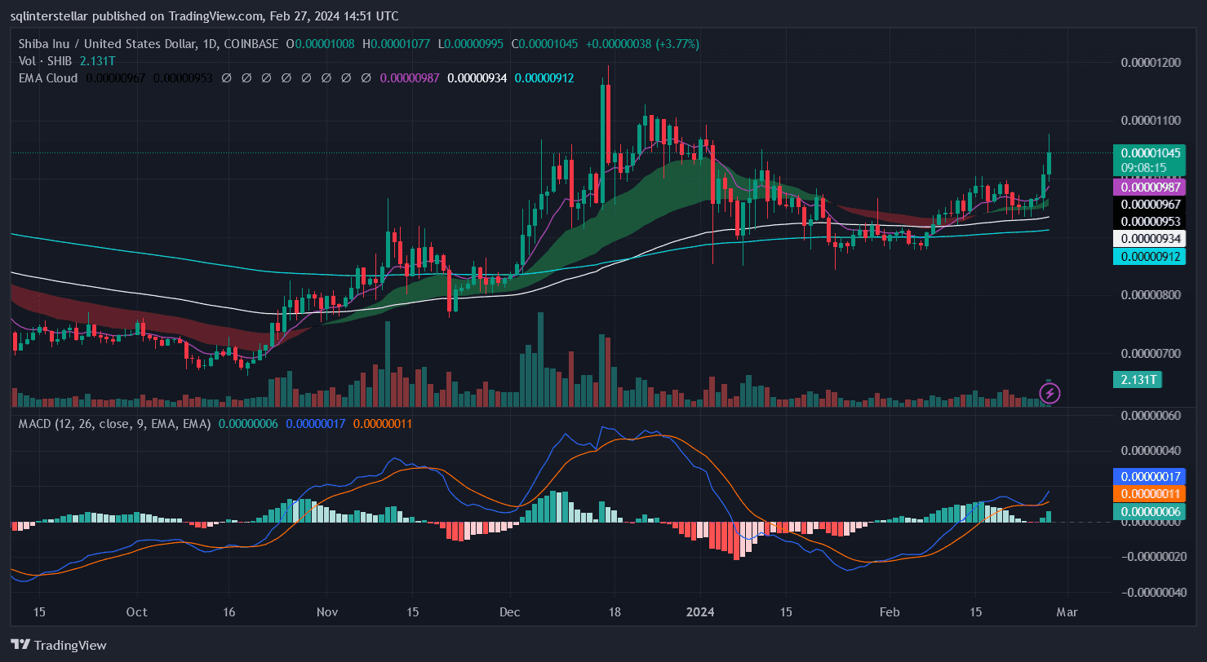Click the green current price label 0.00001045

[1151, 153]
